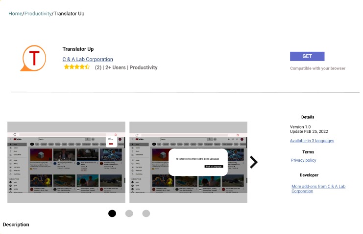Screen dimensions: 363x234
Task: Click the star rating row
Action: point(76,67)
